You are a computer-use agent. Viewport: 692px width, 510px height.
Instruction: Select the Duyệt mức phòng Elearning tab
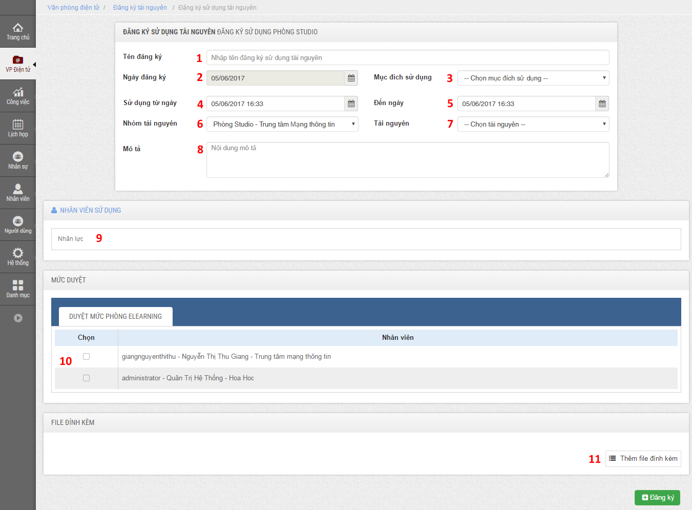click(x=115, y=316)
